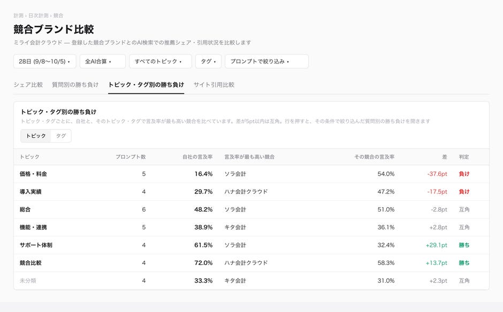
Task: Click the 29.7% own mention rate
Action: point(203,192)
